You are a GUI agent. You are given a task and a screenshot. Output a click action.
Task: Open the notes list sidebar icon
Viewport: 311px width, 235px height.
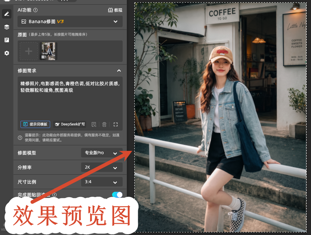7,40
